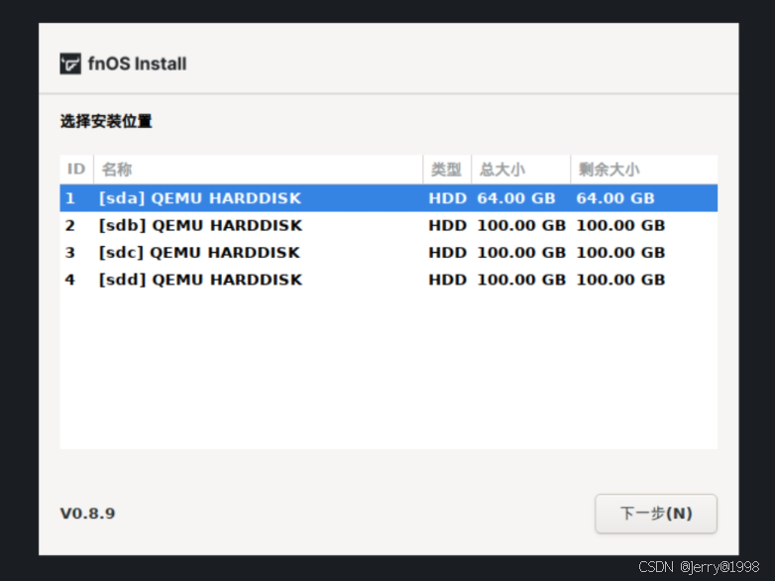
Task: Click the 选择安装位置 heading
Action: coord(106,121)
